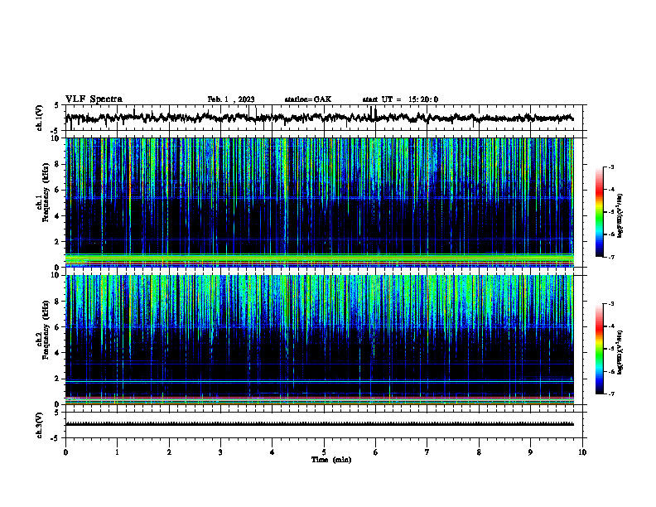The height and width of the screenshot is (507, 656).
Task: Click the ch.1 voltage waveform trace
Action: (319, 118)
